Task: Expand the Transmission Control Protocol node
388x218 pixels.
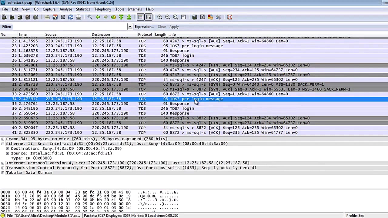Action: tap(3, 168)
